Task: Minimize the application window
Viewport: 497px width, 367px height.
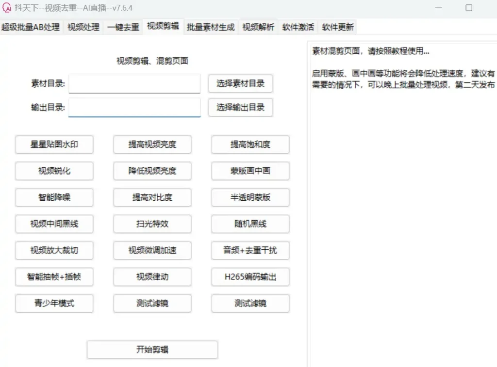Action: pos(438,8)
